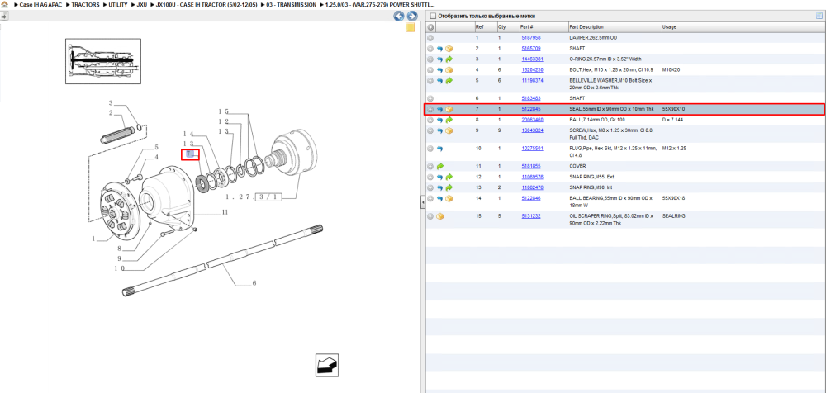
Task: Click 'SEALRING' usage cell
Action: click(x=672, y=216)
